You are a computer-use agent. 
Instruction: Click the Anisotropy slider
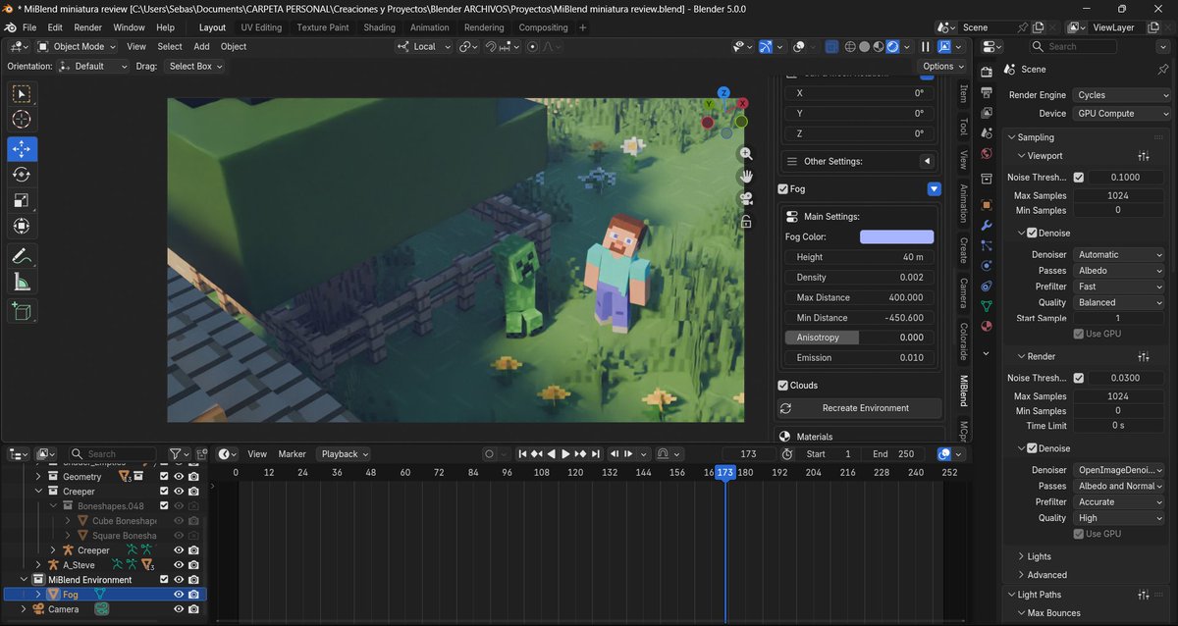[x=860, y=338]
